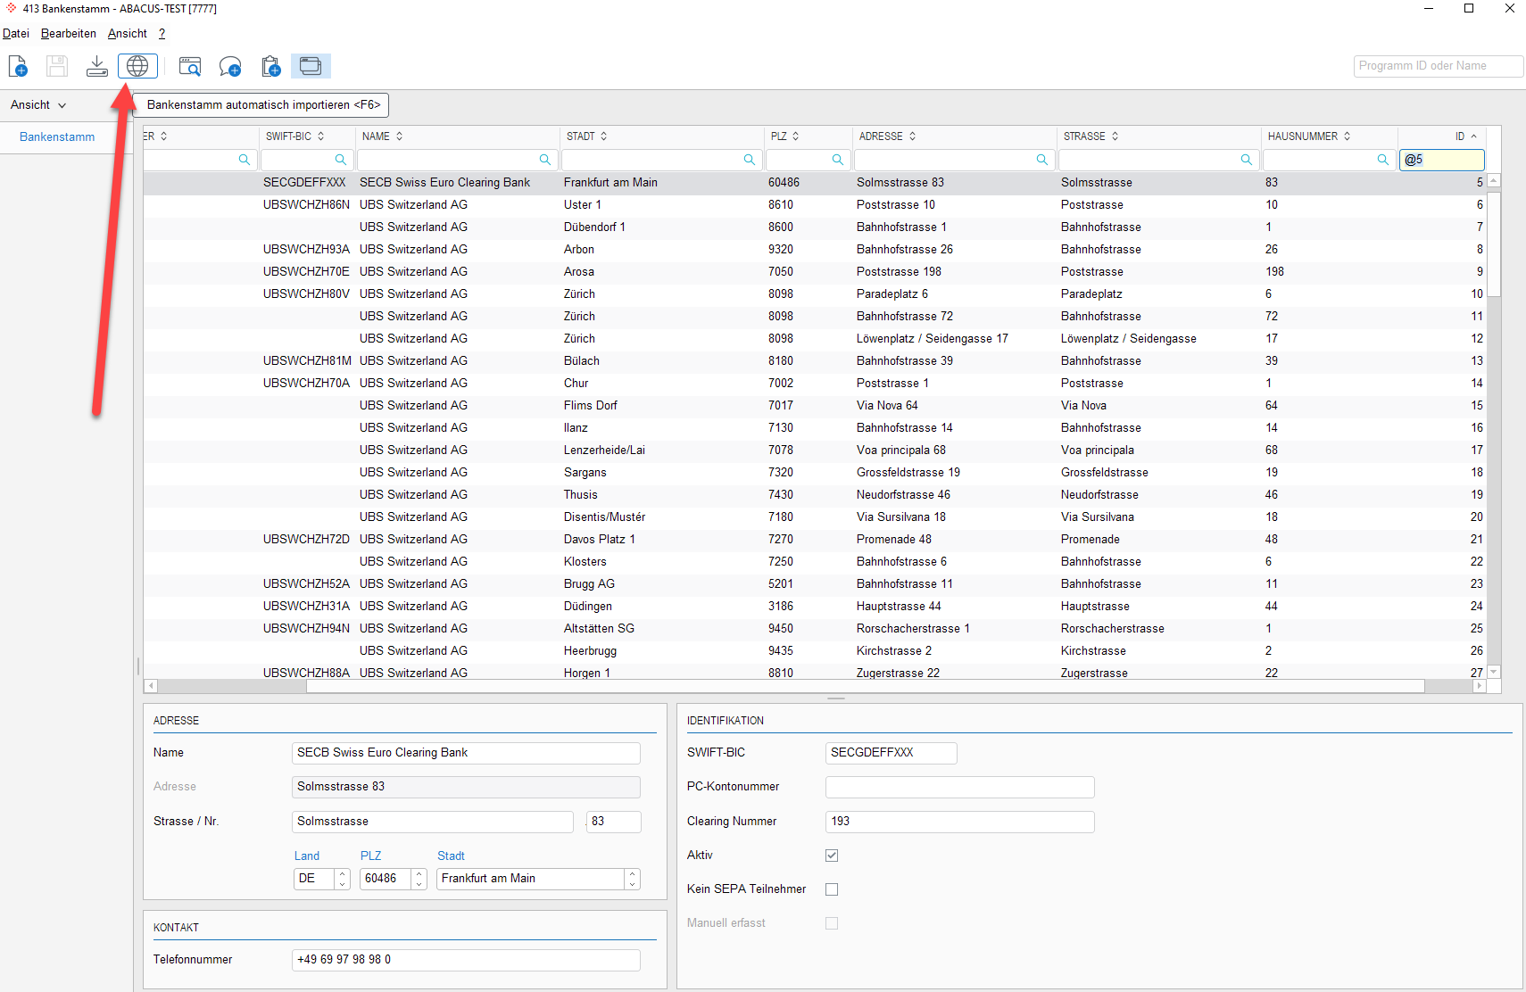Click the blue PLZ label link
1526x992 pixels.
click(x=370, y=856)
